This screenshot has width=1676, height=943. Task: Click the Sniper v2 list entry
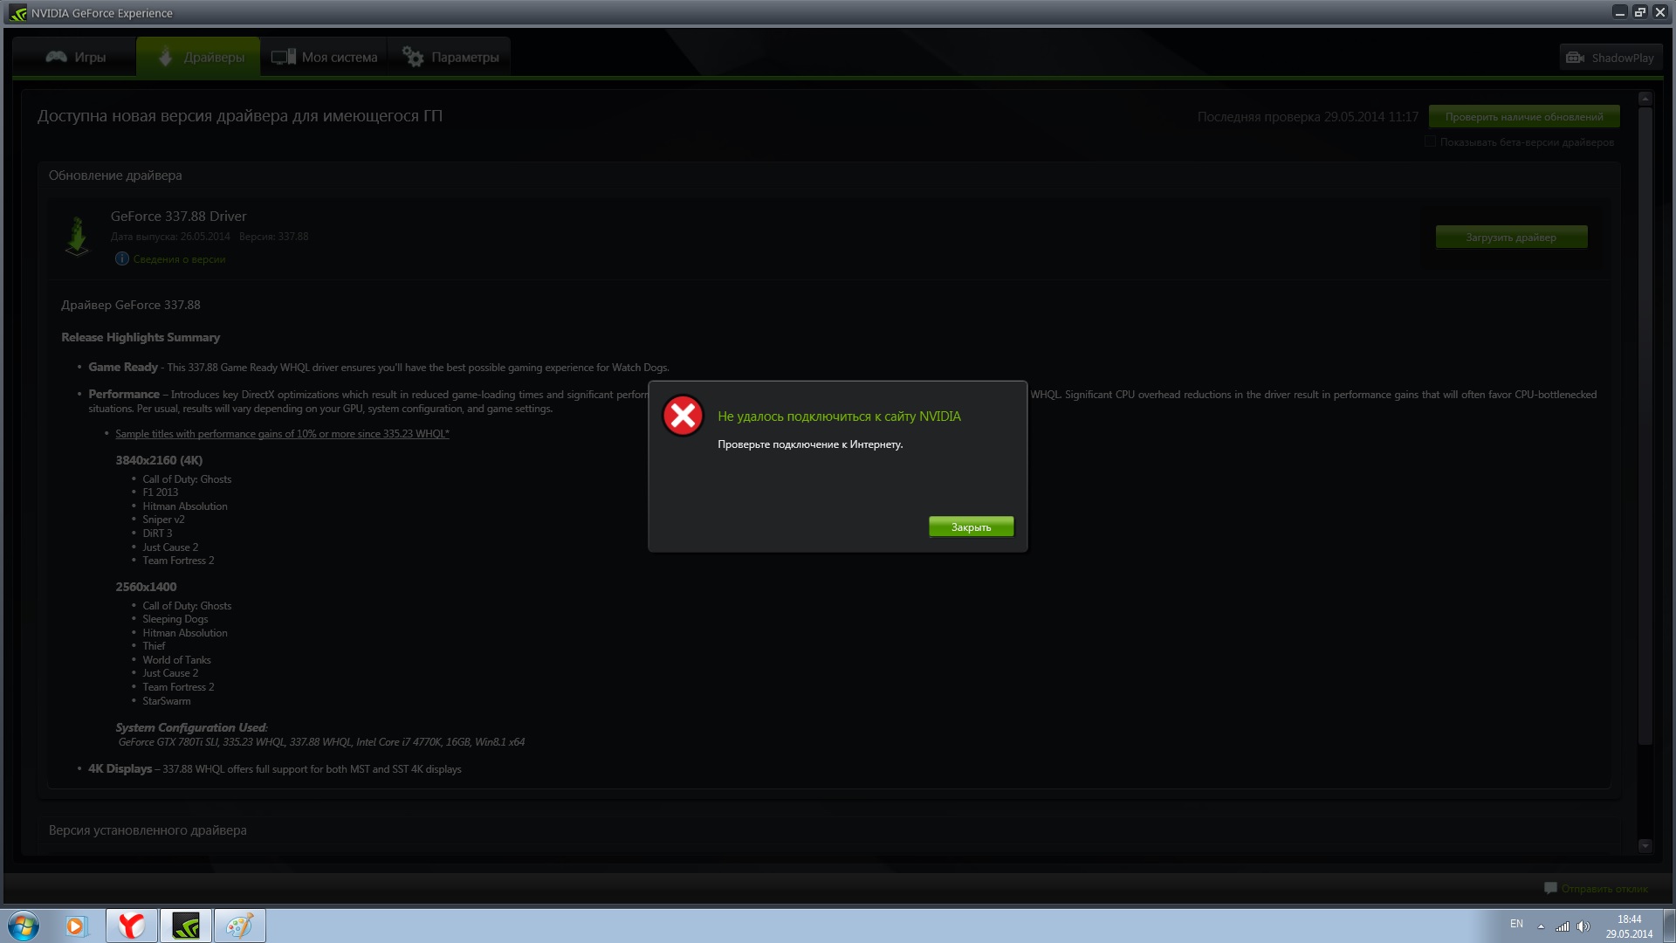pyautogui.click(x=163, y=520)
